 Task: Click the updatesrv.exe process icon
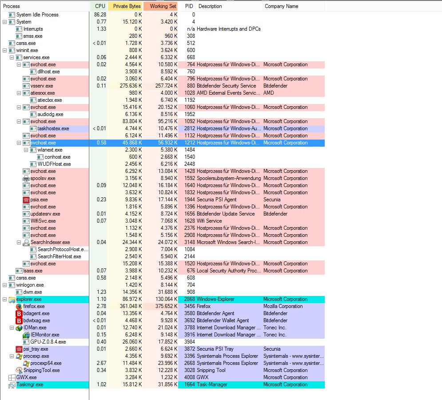pyautogui.click(x=26, y=214)
